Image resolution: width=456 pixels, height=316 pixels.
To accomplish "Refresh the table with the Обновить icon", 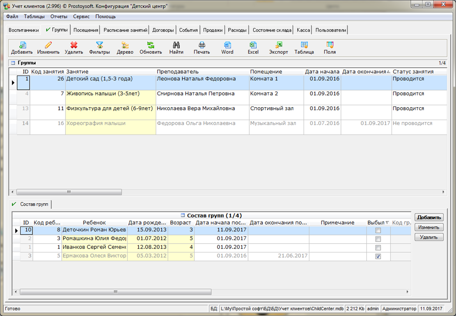I will pyautogui.click(x=151, y=45).
